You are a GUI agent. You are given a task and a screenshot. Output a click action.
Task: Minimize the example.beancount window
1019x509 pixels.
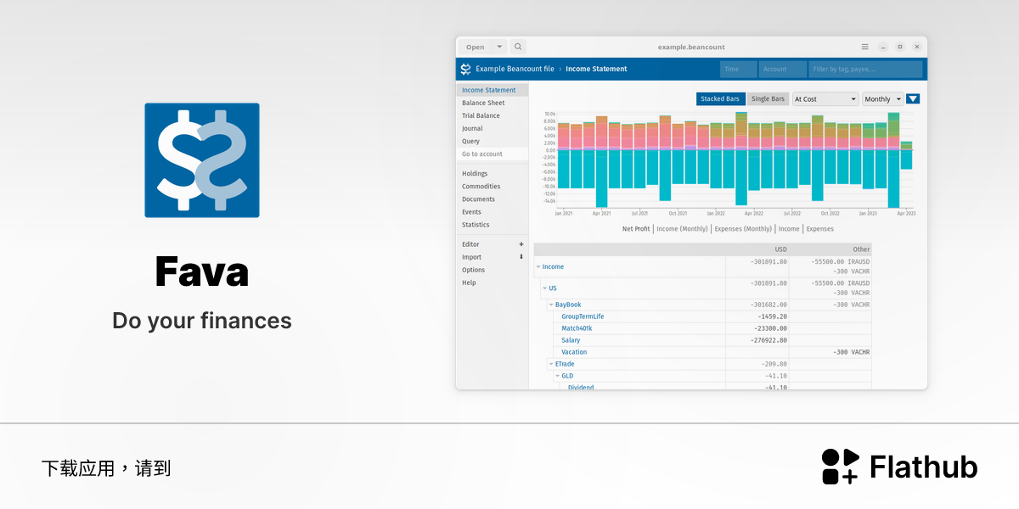click(883, 47)
